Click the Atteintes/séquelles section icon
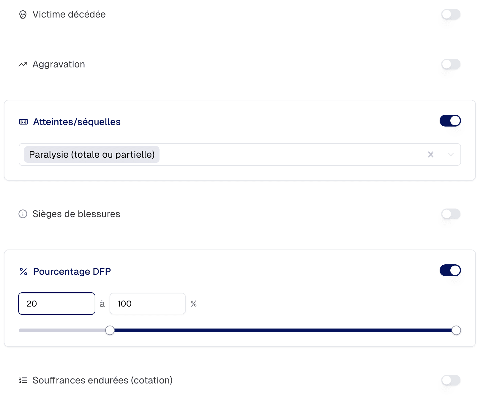This screenshot has width=483, height=401. pyautogui.click(x=23, y=122)
